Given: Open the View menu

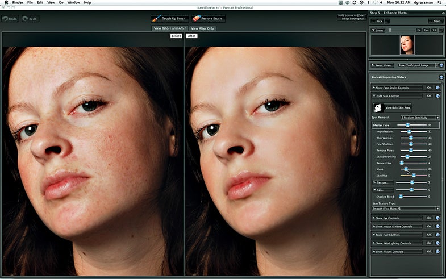Looking at the screenshot, I should [51, 2].
